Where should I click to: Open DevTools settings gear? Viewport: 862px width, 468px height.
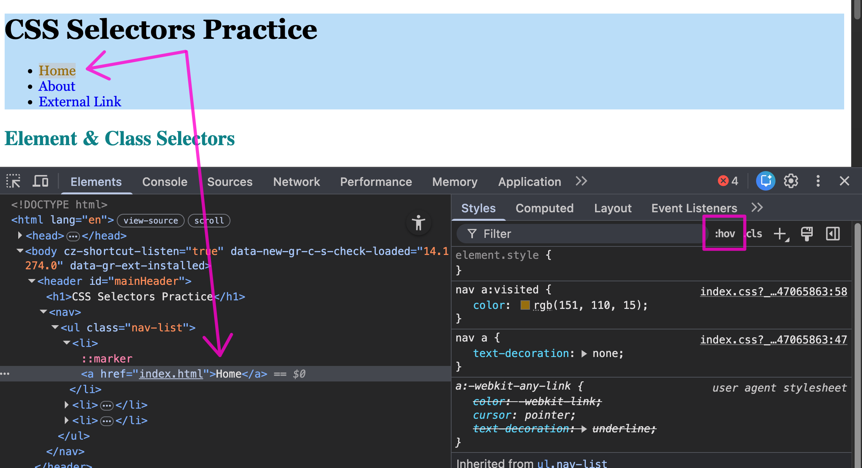pyautogui.click(x=791, y=181)
